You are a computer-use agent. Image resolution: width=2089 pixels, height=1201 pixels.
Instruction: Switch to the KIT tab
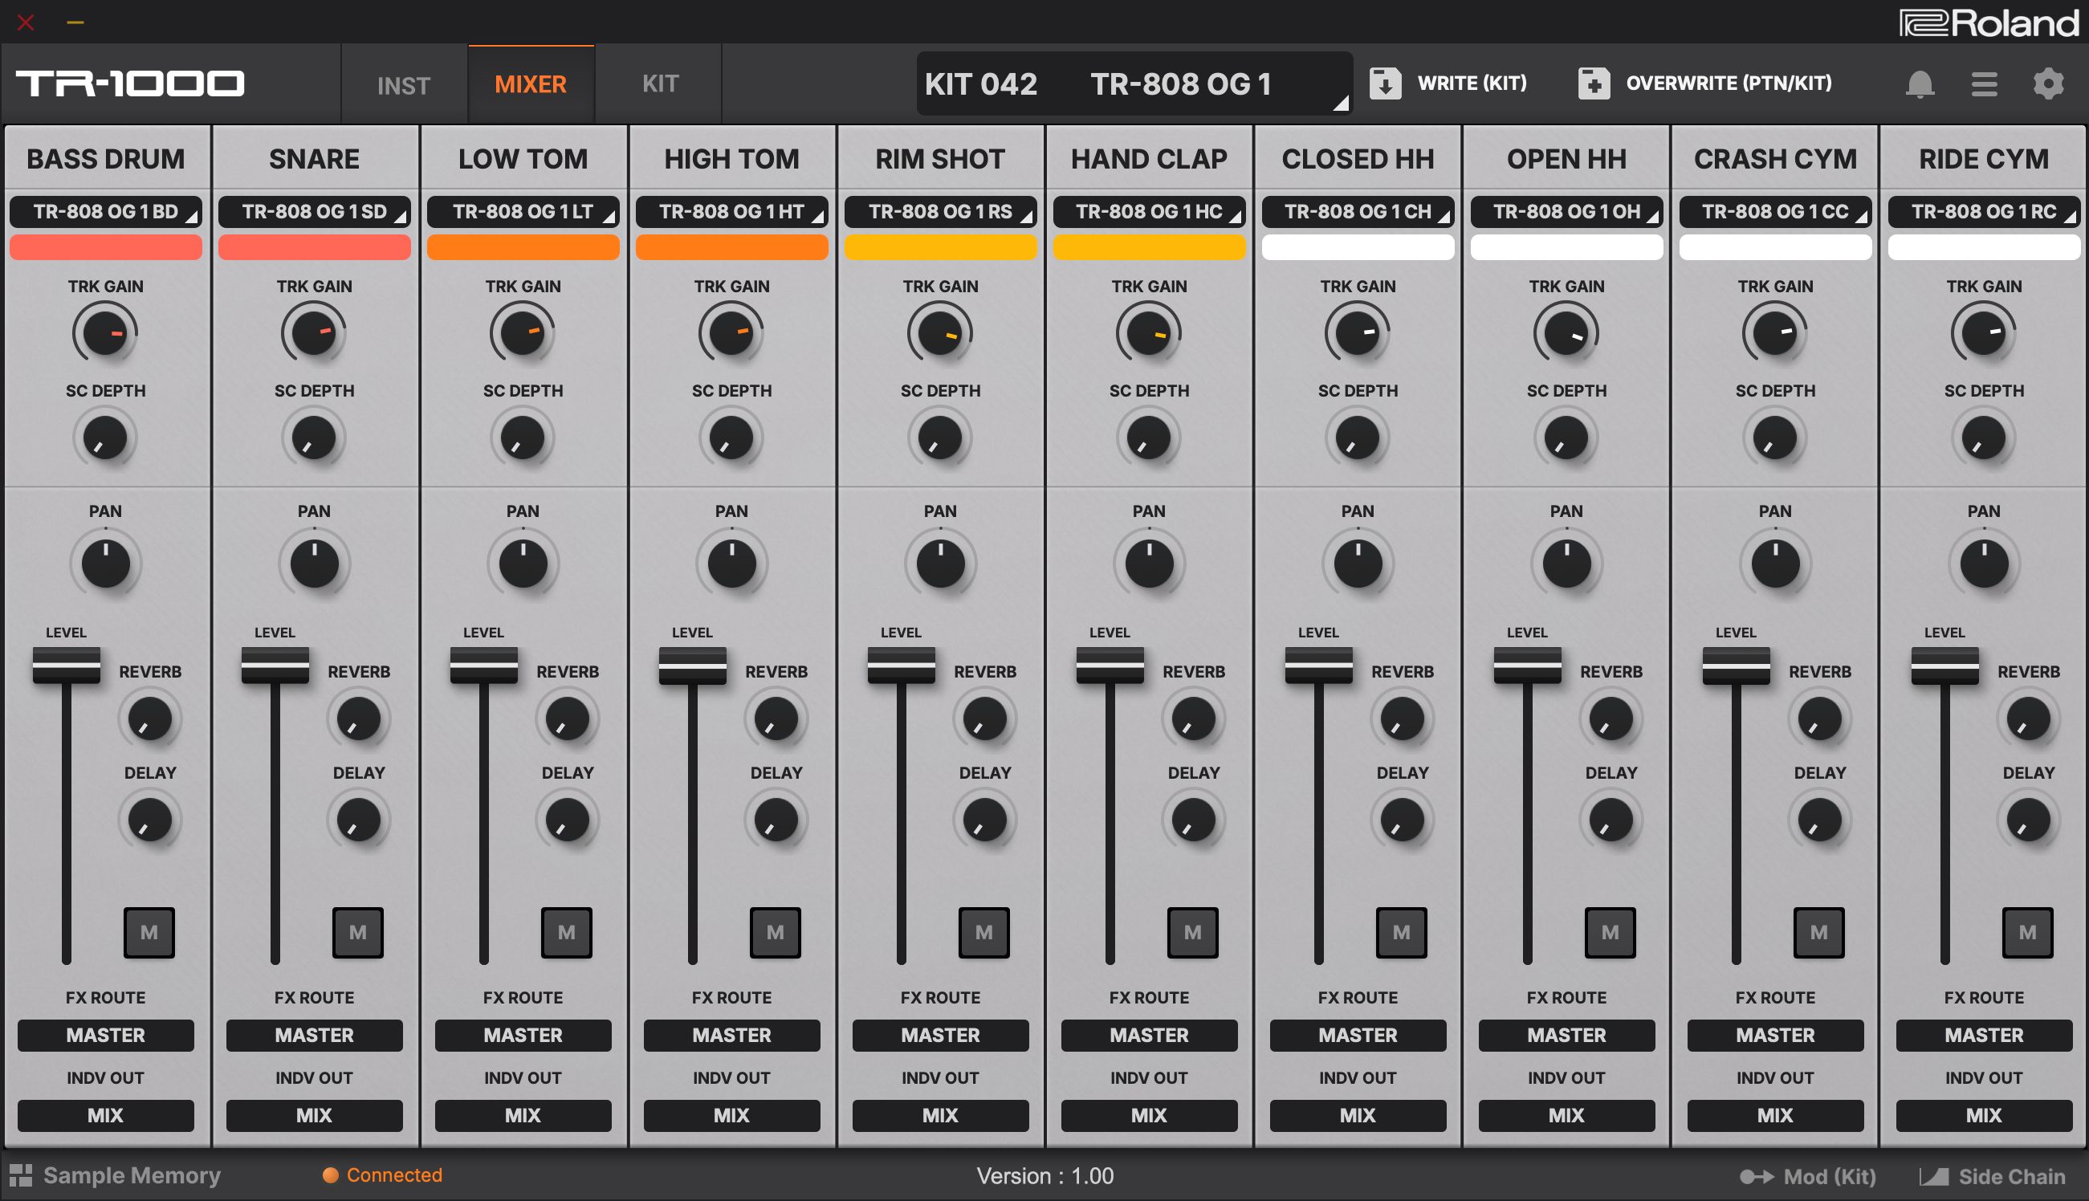pyautogui.click(x=660, y=83)
